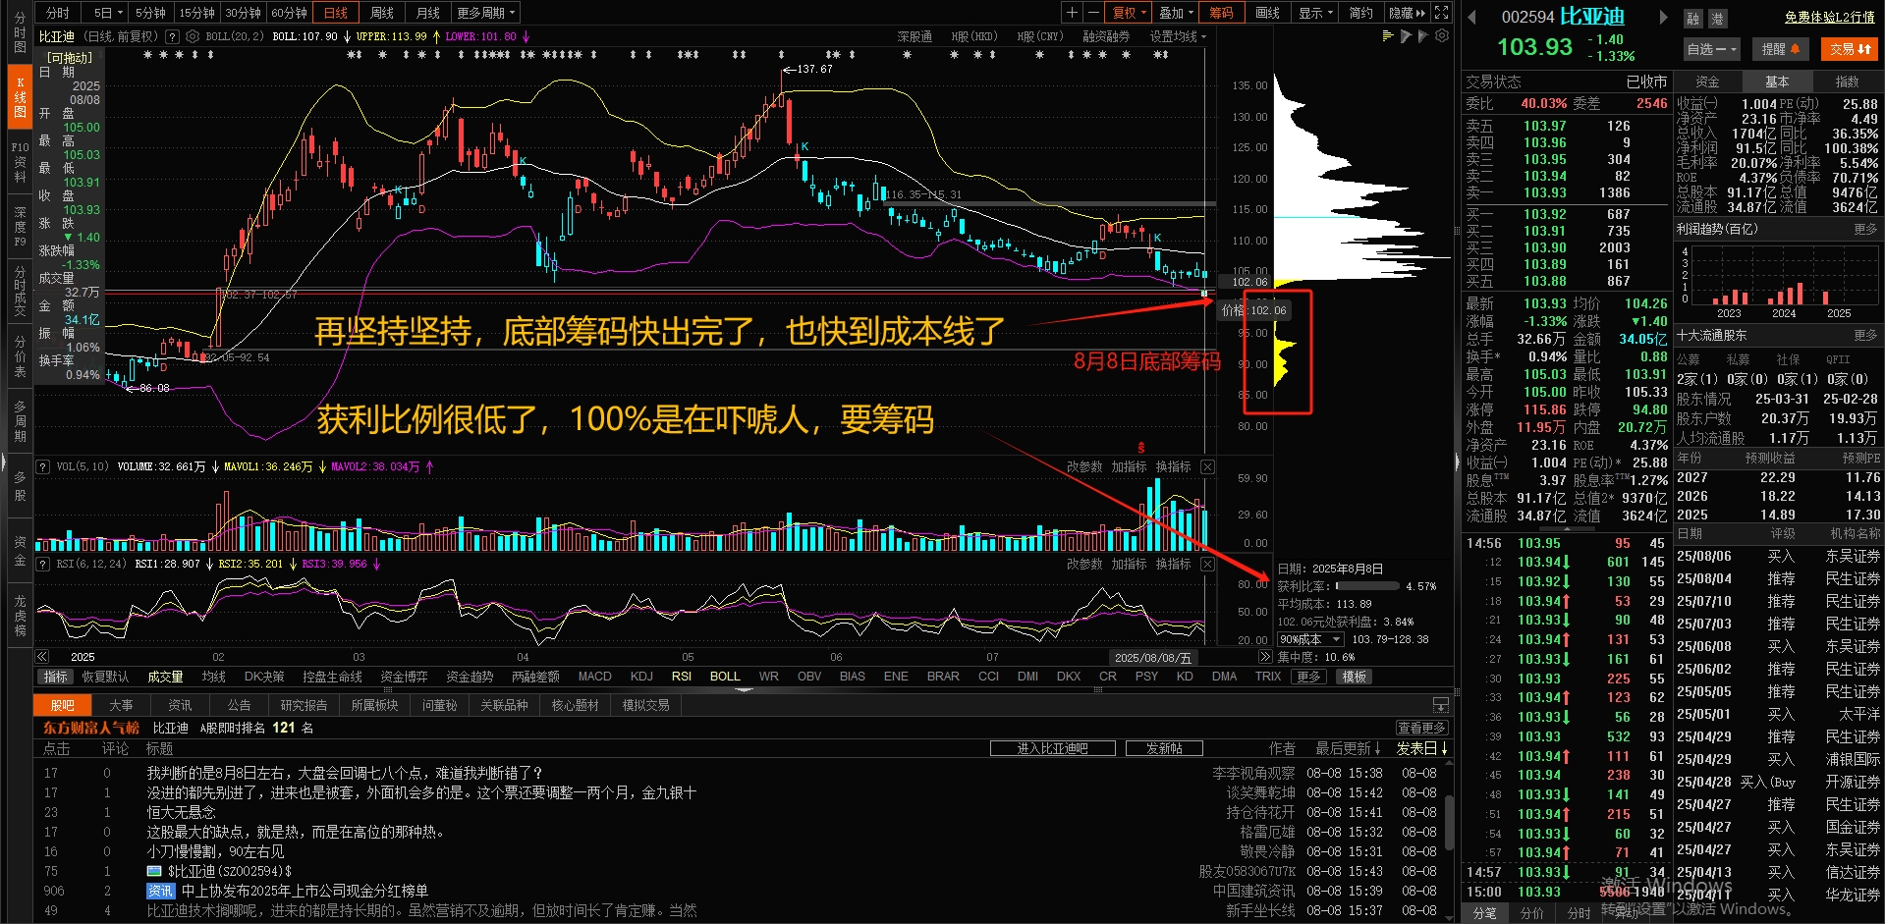This screenshot has width=1885, height=924.
Task: Open the 分时图 sidebar view
Action: [20, 32]
